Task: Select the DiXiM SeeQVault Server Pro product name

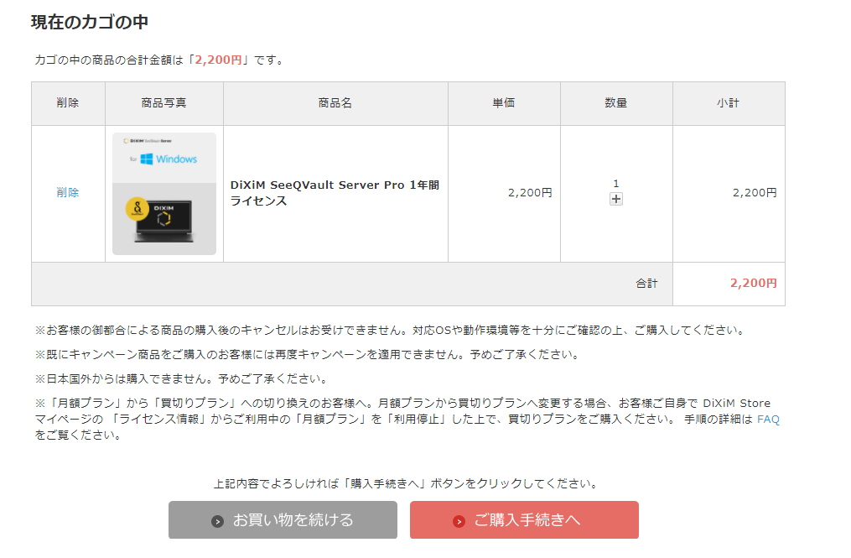Action: 335,193
